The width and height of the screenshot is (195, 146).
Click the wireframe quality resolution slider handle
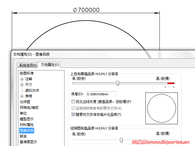click(121, 140)
